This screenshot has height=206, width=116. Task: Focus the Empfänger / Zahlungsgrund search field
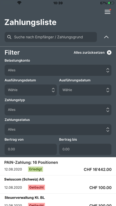tap(51, 37)
